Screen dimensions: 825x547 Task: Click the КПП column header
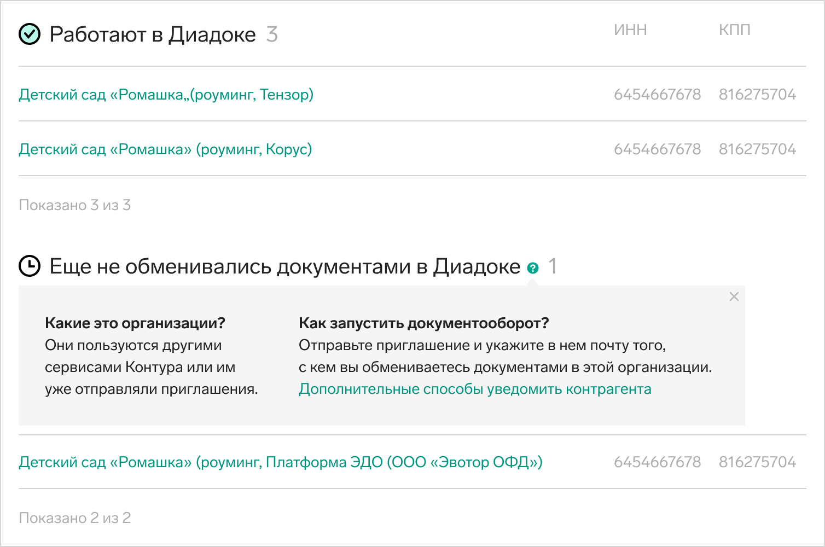point(735,30)
